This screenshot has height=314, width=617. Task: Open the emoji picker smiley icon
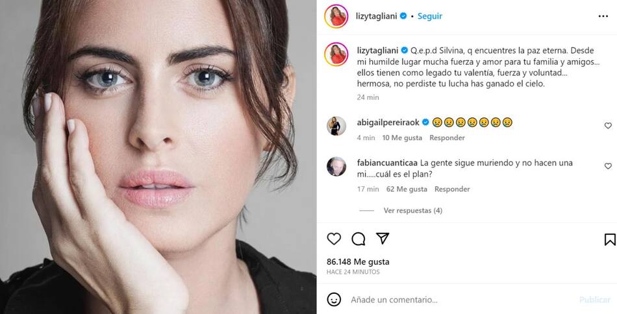[334, 300]
